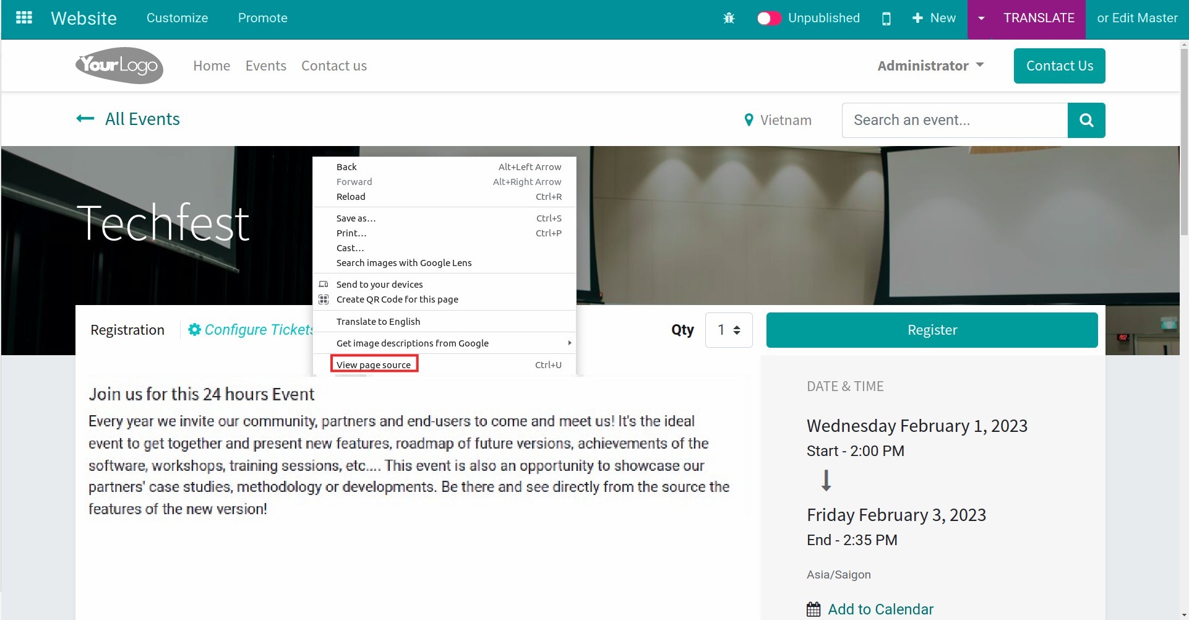Screen dimensions: 1189x620
Task: Select View page source from the menu
Action: pos(374,364)
